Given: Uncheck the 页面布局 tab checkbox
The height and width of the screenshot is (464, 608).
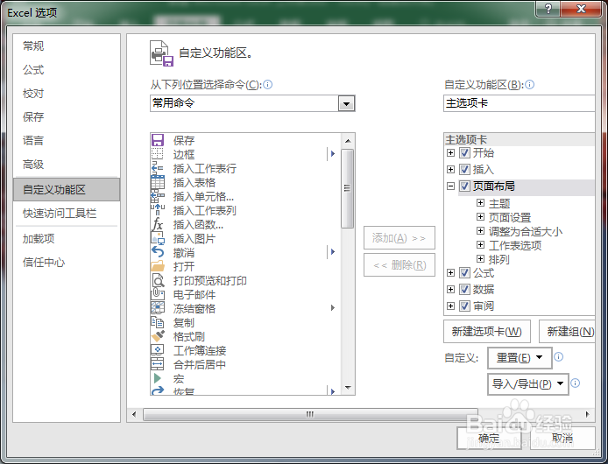Looking at the screenshot, I should 464,186.
